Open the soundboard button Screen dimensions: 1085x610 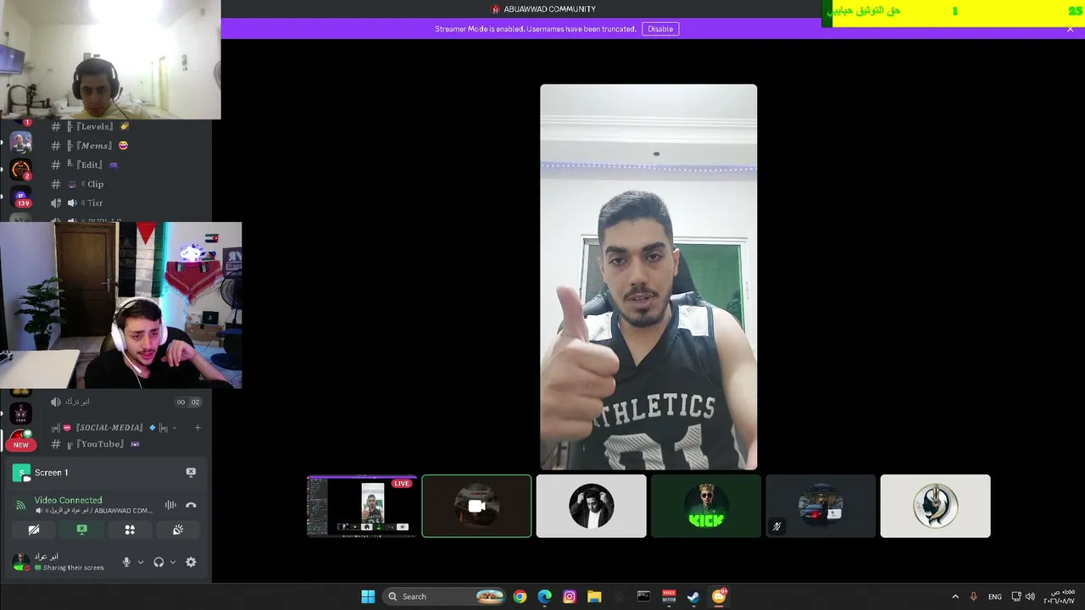(x=178, y=530)
